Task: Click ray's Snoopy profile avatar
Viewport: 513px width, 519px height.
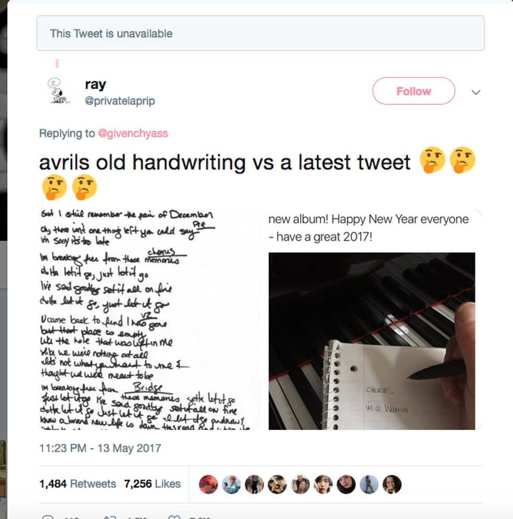Action: [x=59, y=92]
